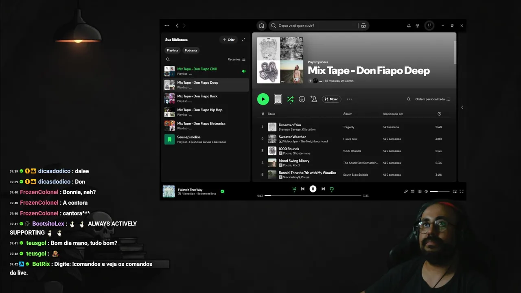
Task: Click the plus icon beside playlist owner
Action: tap(310, 81)
